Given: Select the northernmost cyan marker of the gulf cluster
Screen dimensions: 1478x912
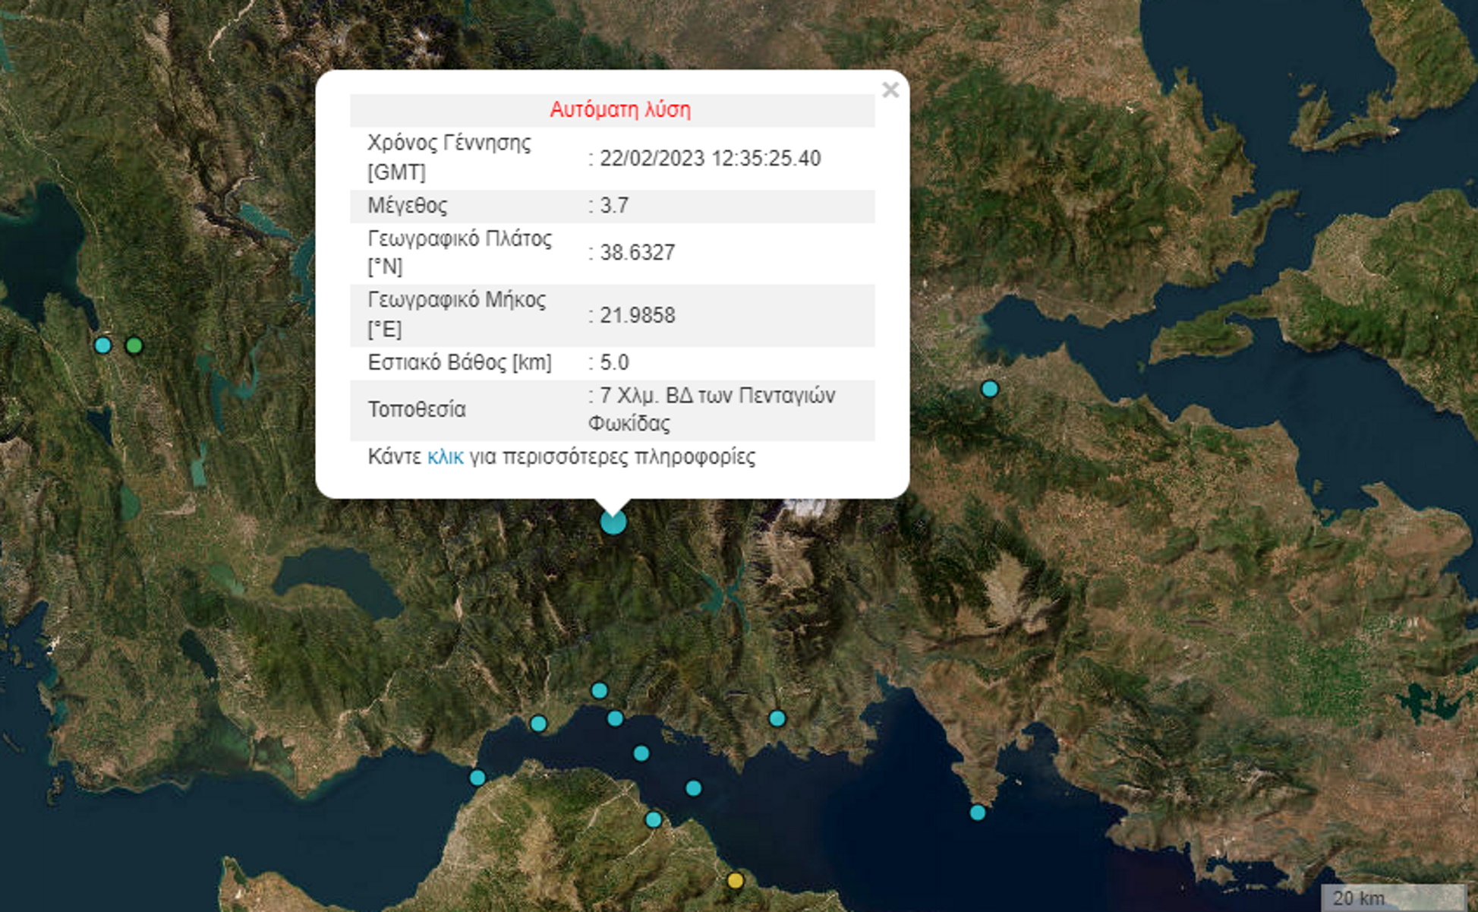Looking at the screenshot, I should pyautogui.click(x=599, y=690).
